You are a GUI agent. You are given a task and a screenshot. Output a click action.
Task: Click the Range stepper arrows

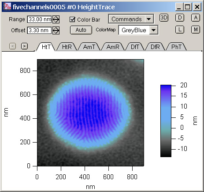[56, 19]
